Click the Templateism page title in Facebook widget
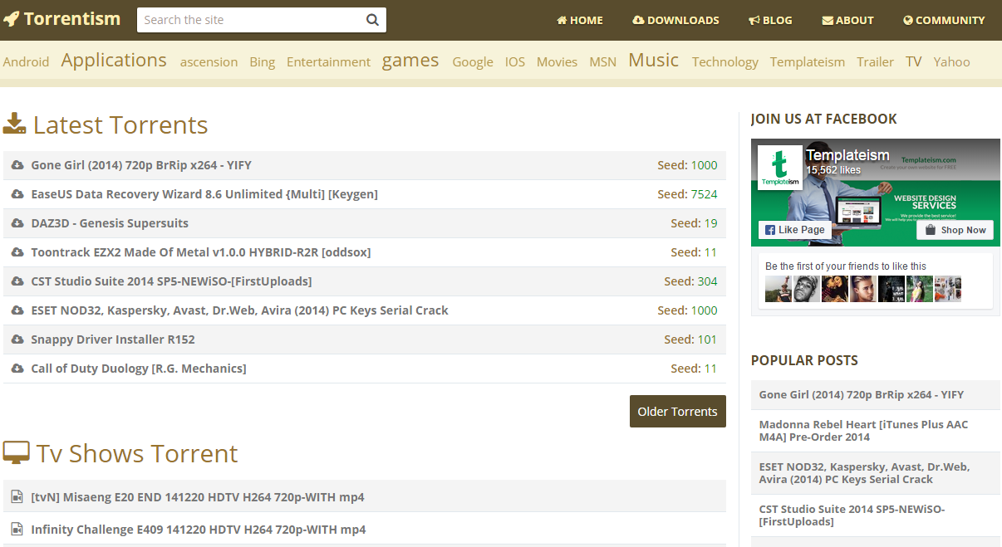Viewport: 1002px width, 547px height. pyautogui.click(x=847, y=155)
